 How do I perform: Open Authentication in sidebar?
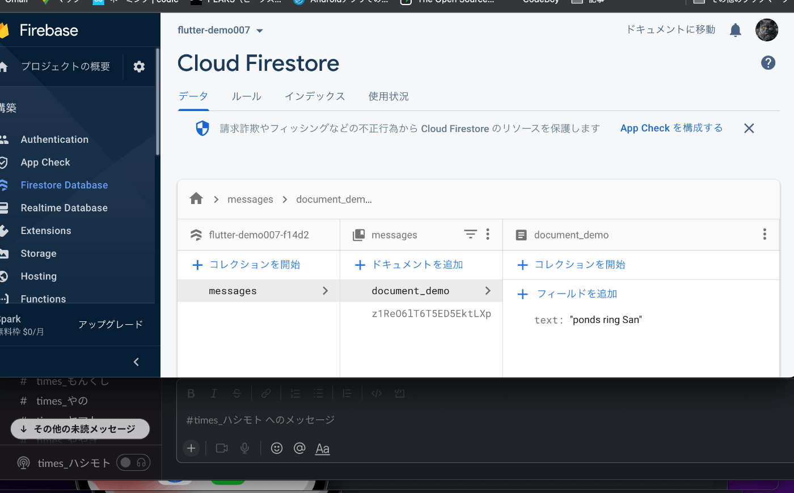pos(54,139)
